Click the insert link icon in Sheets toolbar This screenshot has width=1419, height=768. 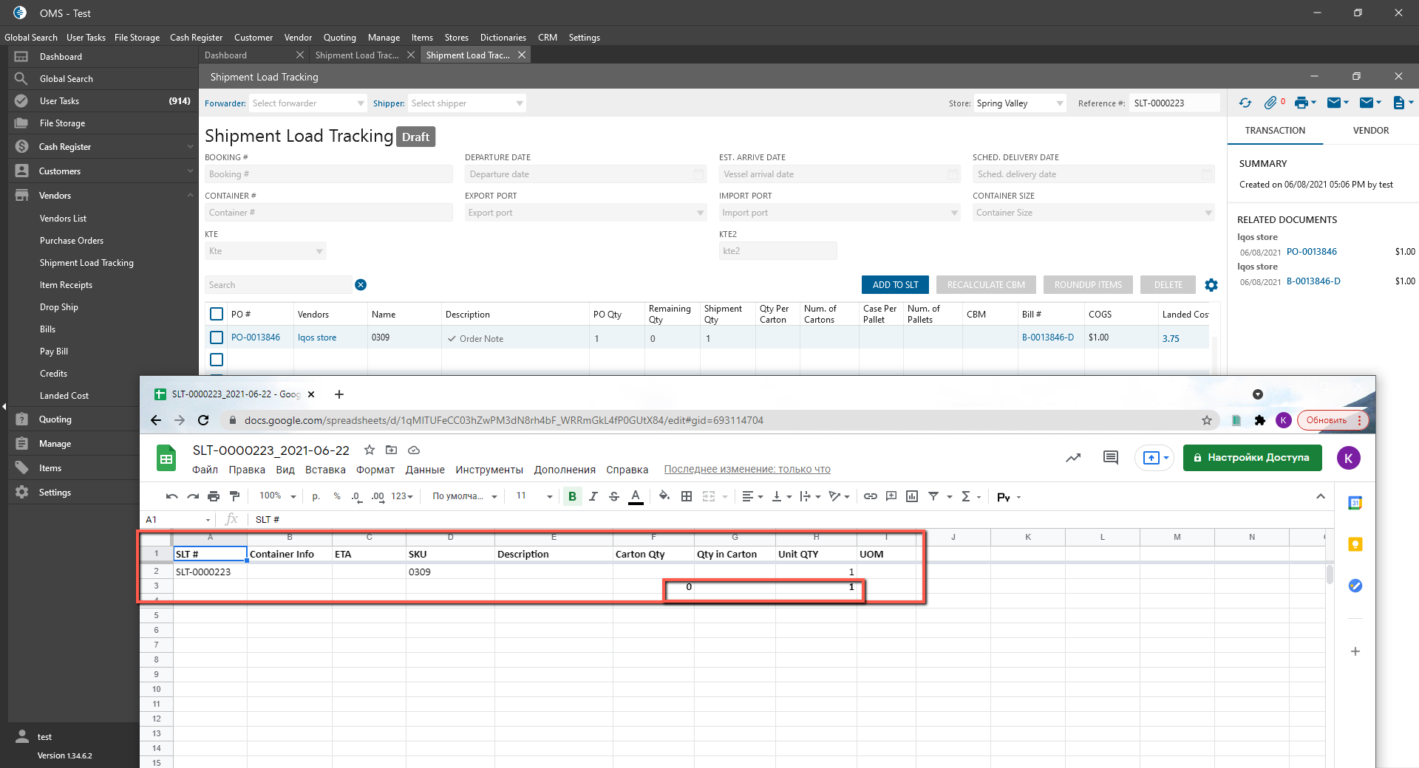[x=871, y=496]
